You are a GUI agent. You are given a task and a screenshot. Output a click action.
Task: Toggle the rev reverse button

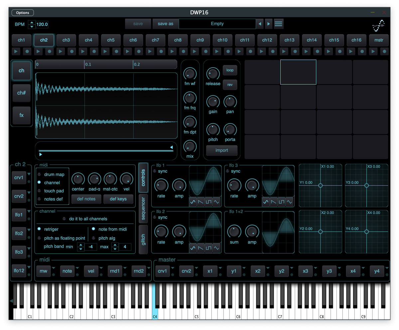[x=230, y=84]
